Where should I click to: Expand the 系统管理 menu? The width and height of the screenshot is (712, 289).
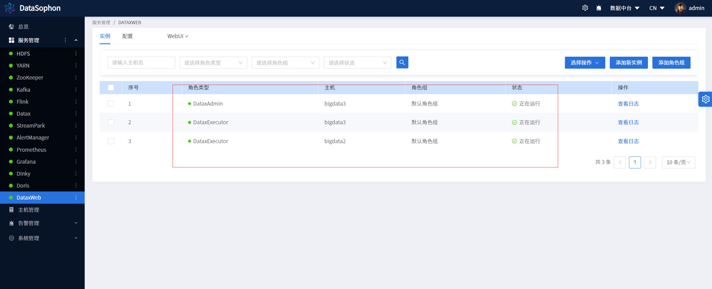pyautogui.click(x=42, y=238)
